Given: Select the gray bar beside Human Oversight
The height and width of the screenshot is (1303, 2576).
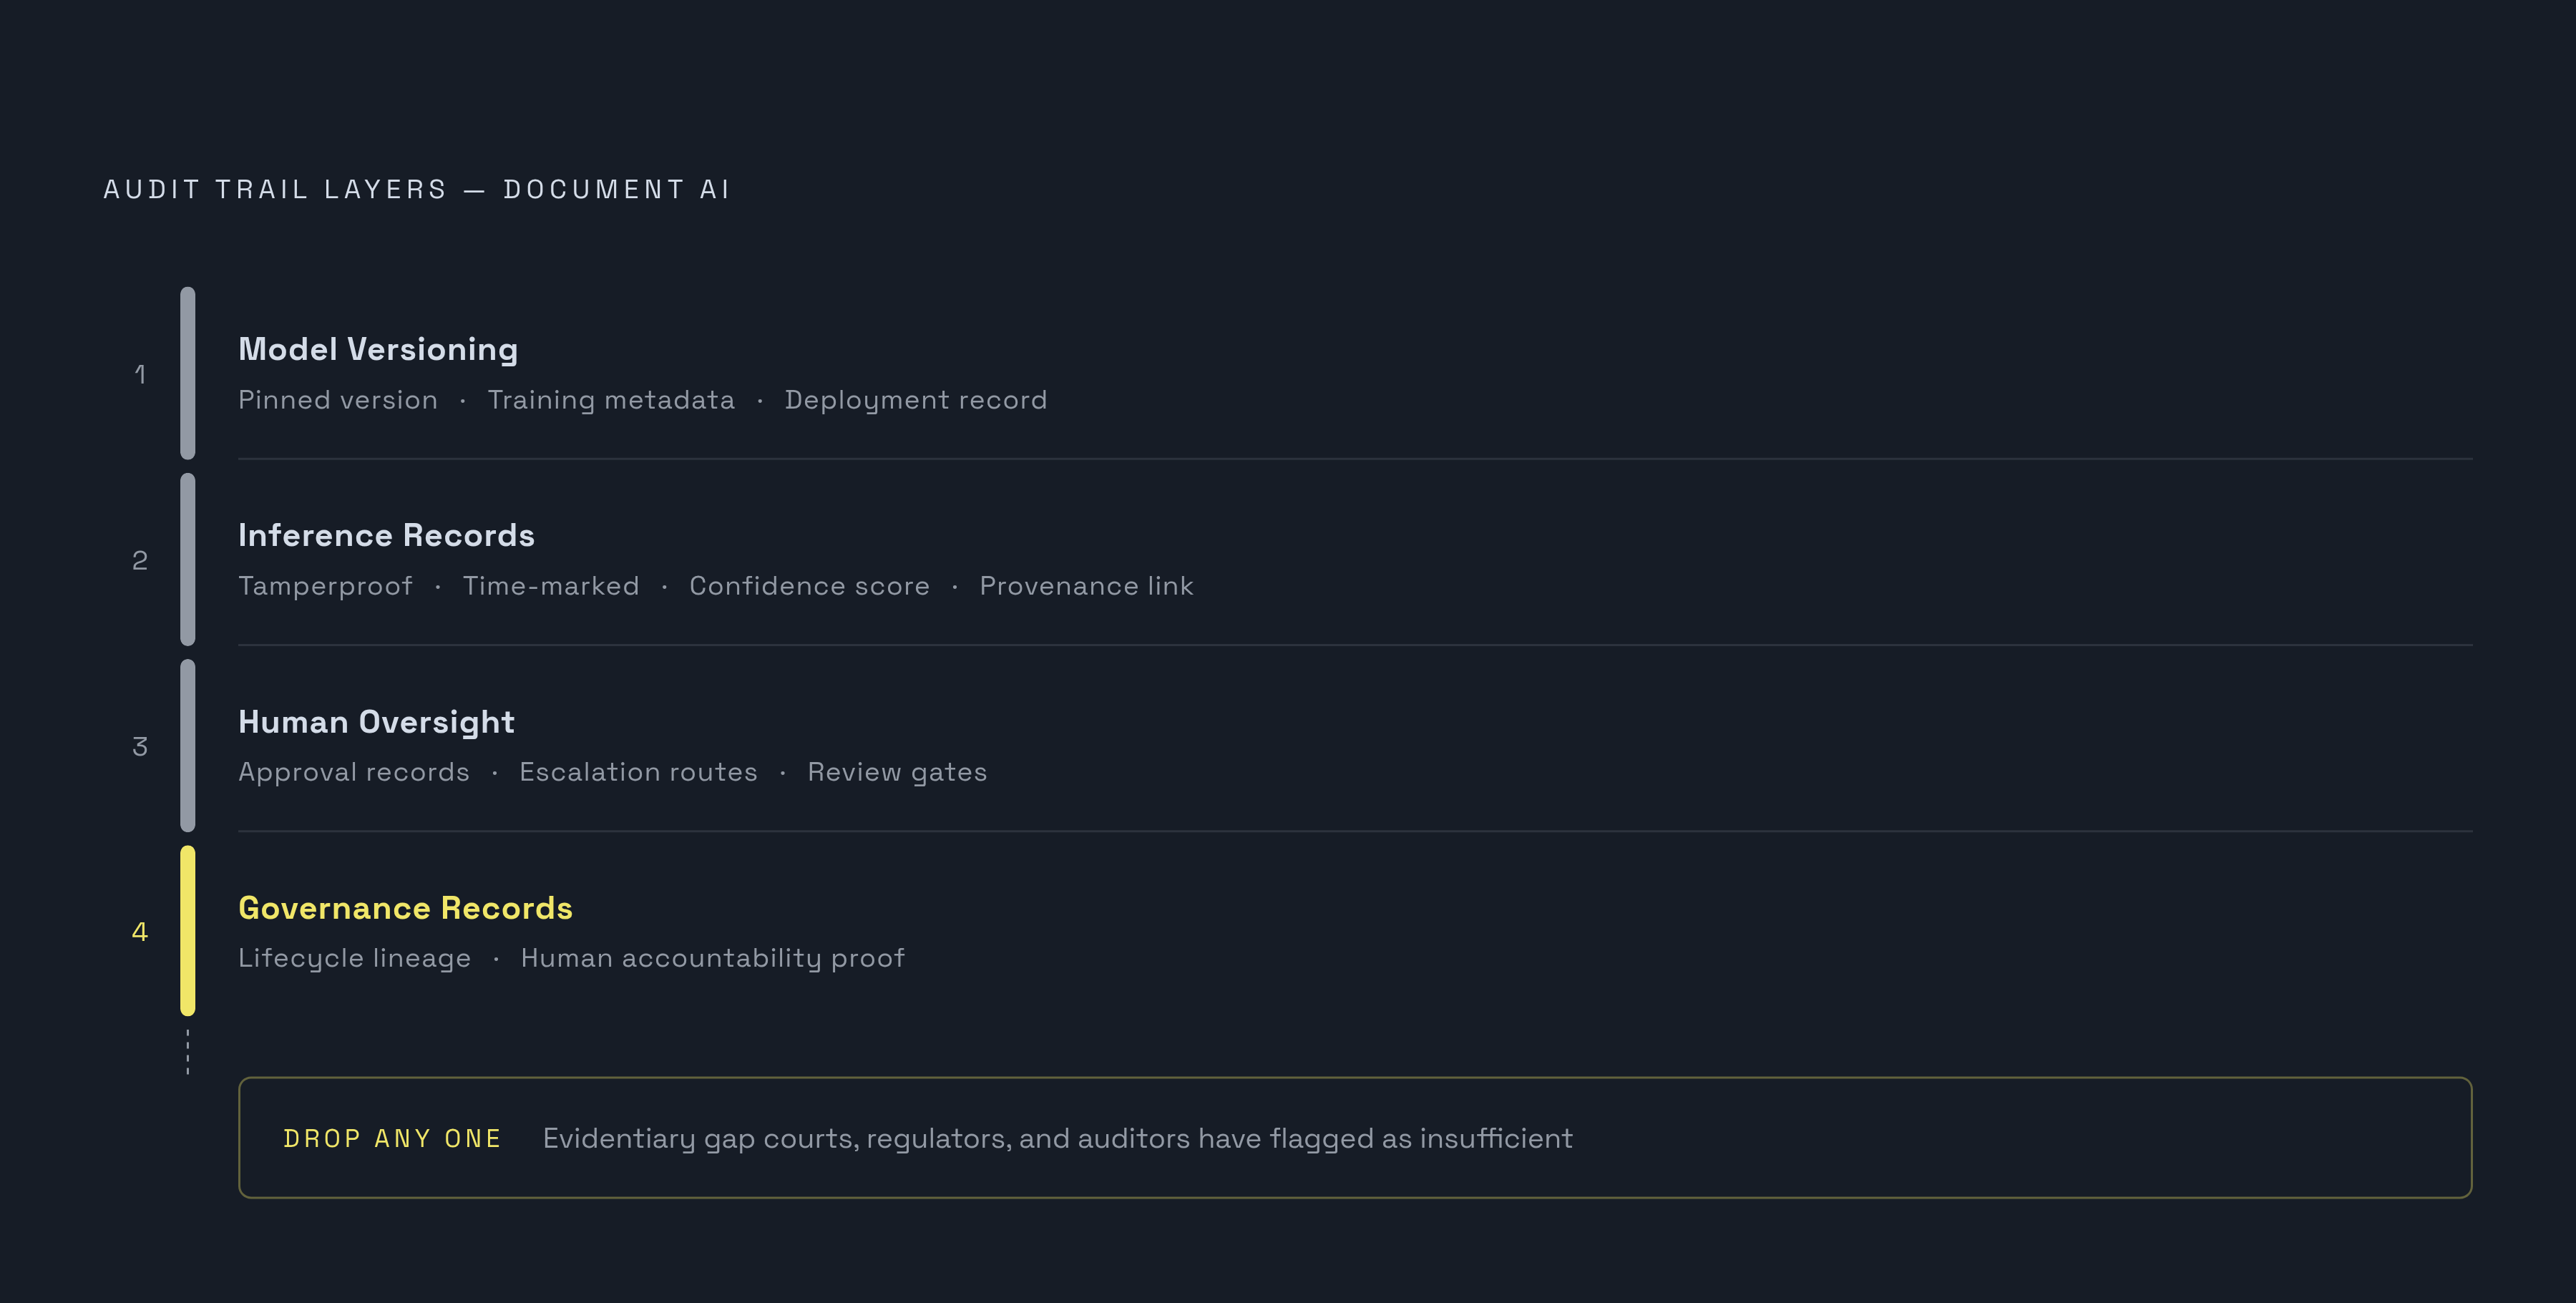Looking at the screenshot, I should tap(188, 745).
